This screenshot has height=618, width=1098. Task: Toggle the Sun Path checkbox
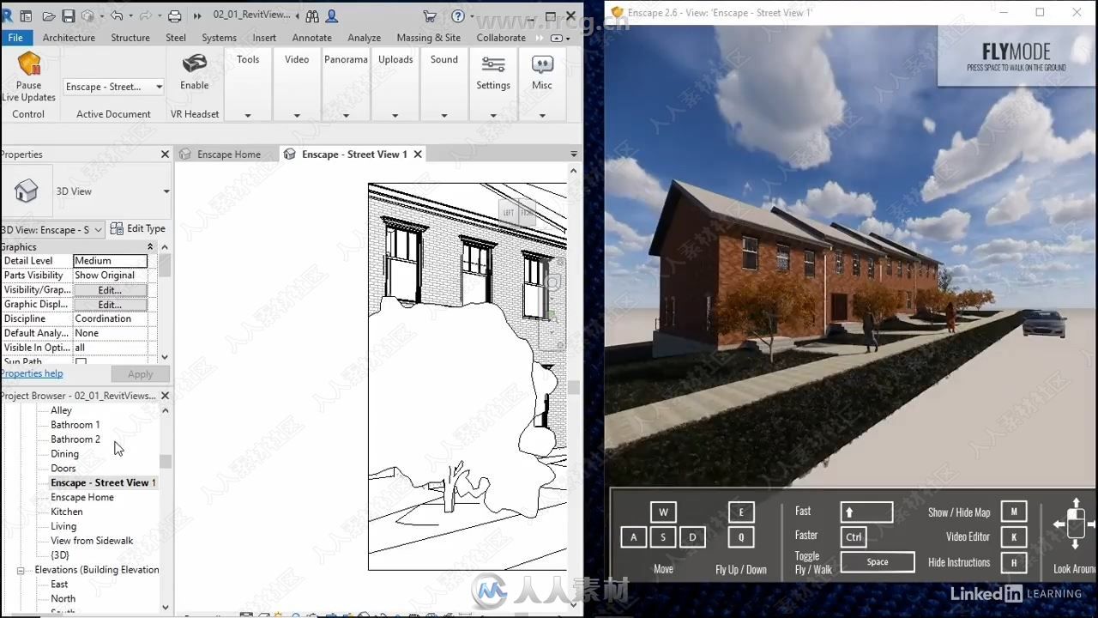(81, 361)
